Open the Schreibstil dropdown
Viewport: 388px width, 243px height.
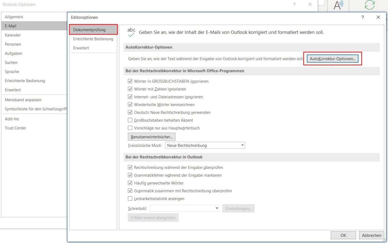point(185,208)
